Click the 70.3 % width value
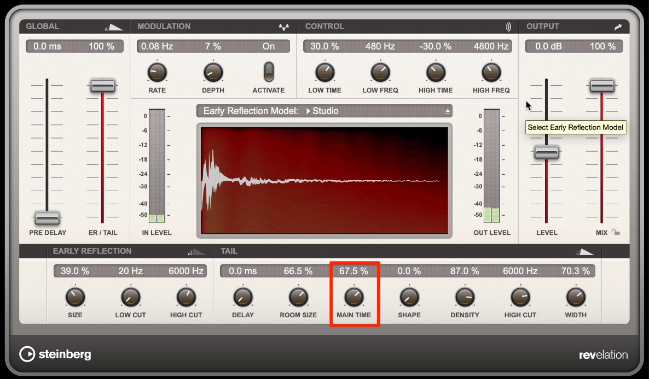649x379 pixels. coord(576,271)
